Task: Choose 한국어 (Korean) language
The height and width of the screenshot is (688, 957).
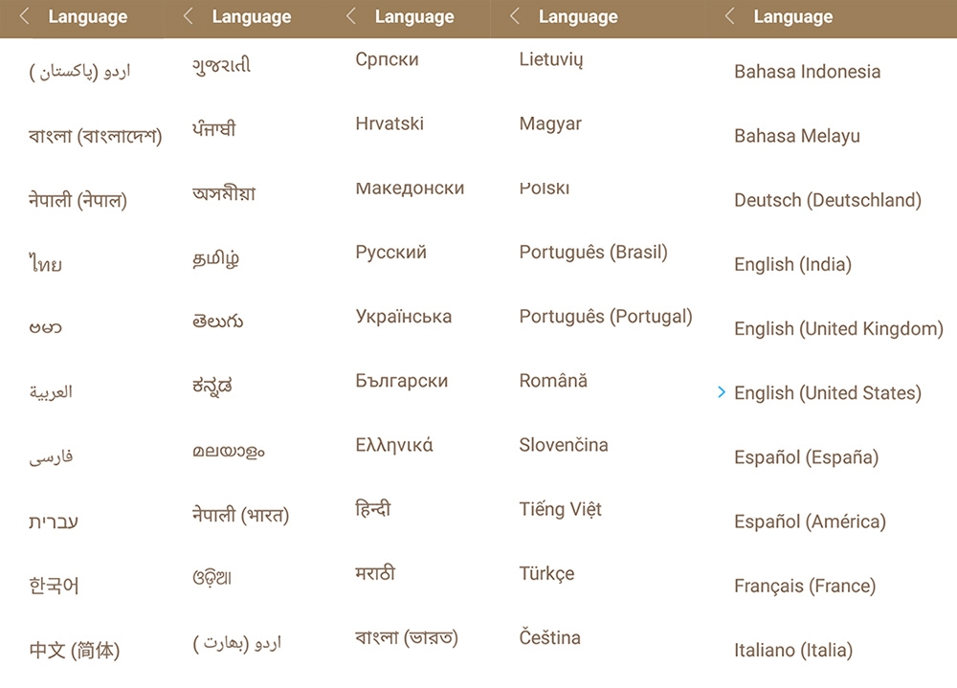Action: [x=54, y=586]
